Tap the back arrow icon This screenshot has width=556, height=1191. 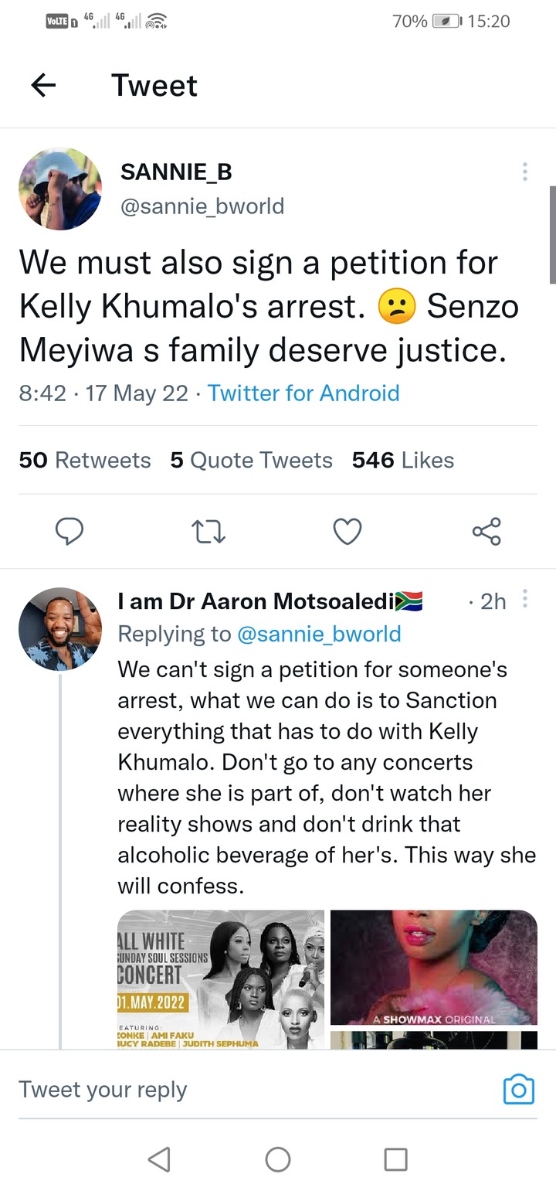[x=43, y=85]
